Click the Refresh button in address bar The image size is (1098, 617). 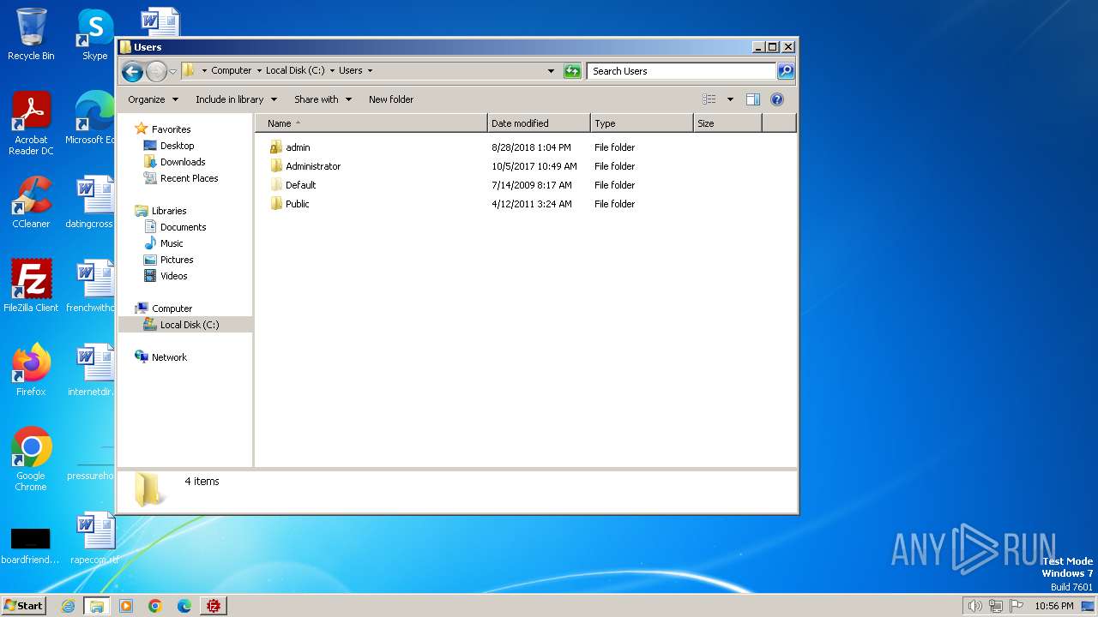coord(572,71)
